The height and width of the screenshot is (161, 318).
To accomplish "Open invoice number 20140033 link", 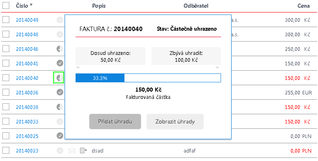I will point(27,121).
